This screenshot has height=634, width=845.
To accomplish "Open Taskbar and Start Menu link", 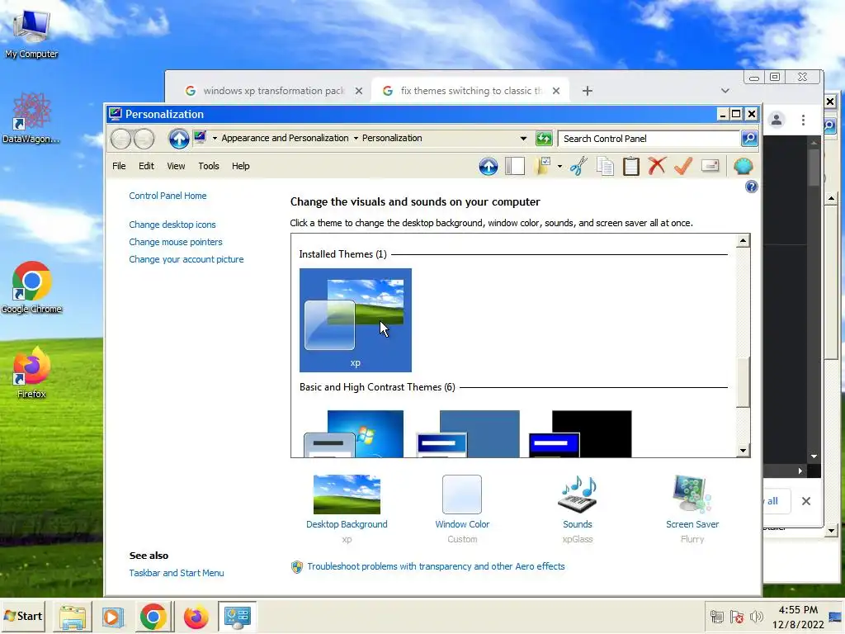I will click(177, 573).
